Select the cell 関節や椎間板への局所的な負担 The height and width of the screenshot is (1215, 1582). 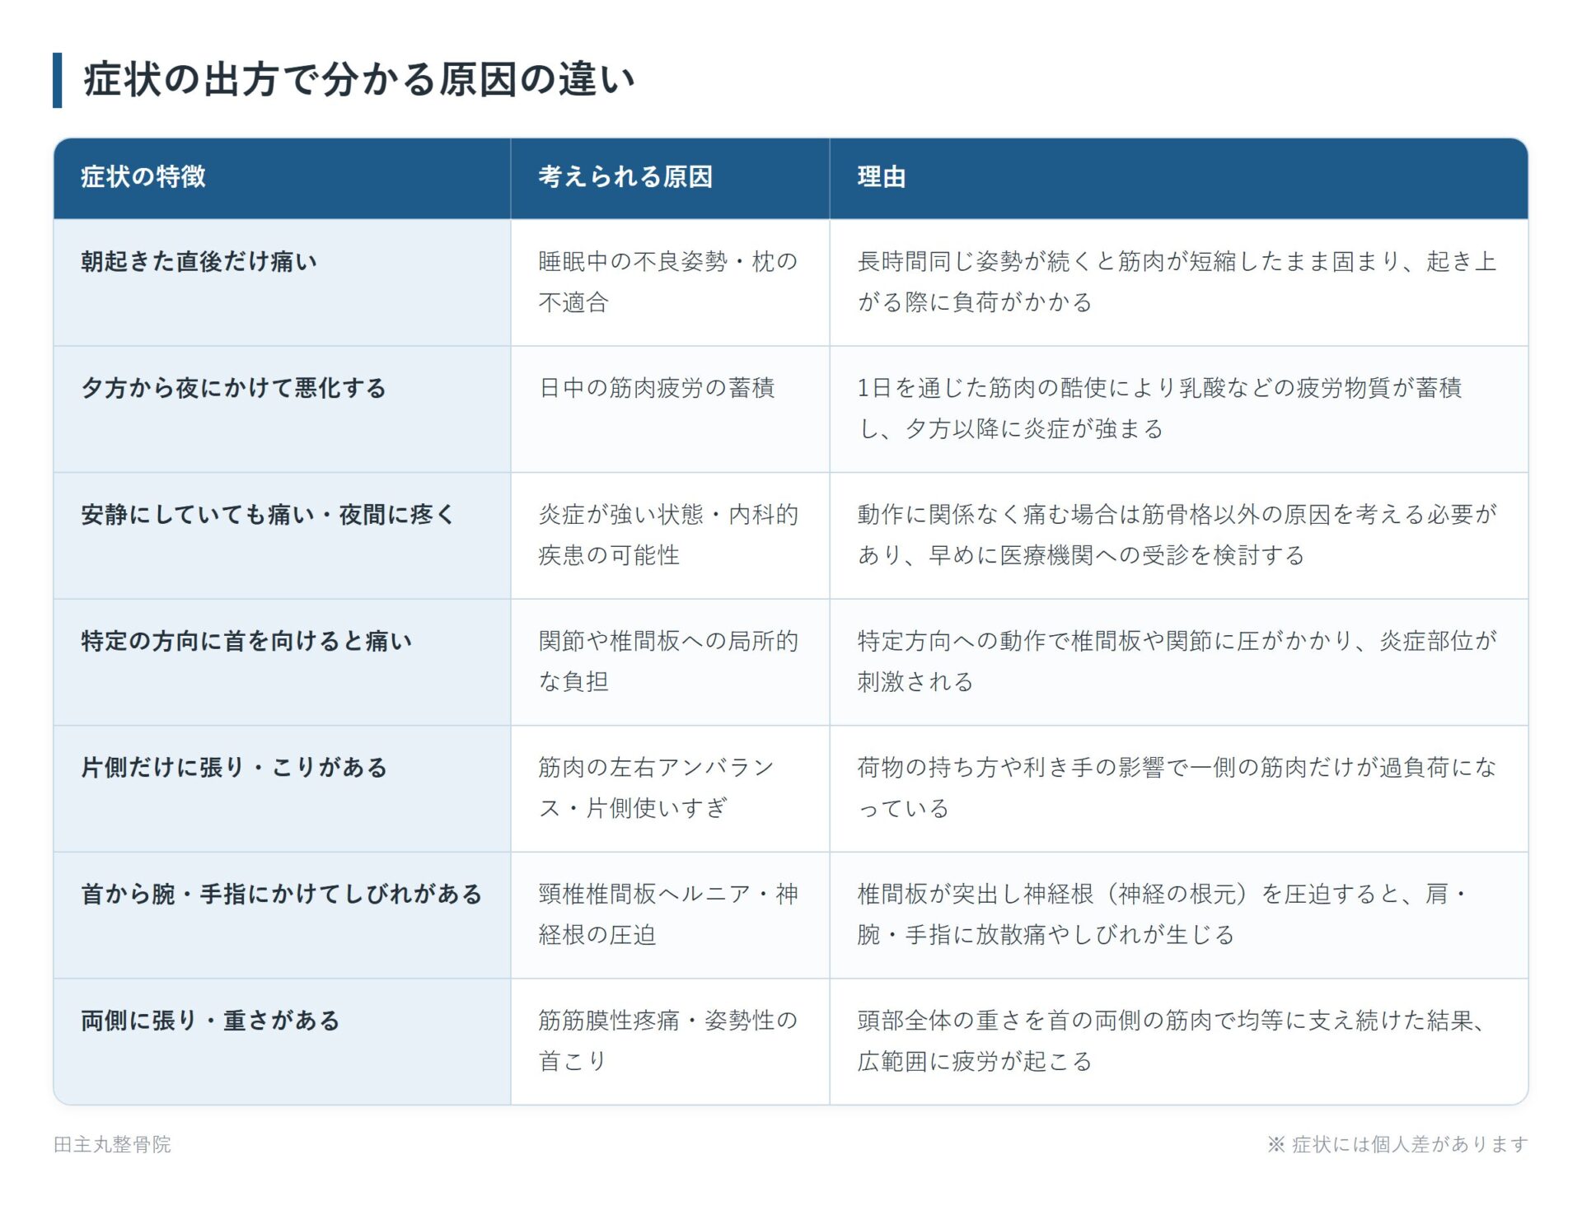(x=670, y=662)
